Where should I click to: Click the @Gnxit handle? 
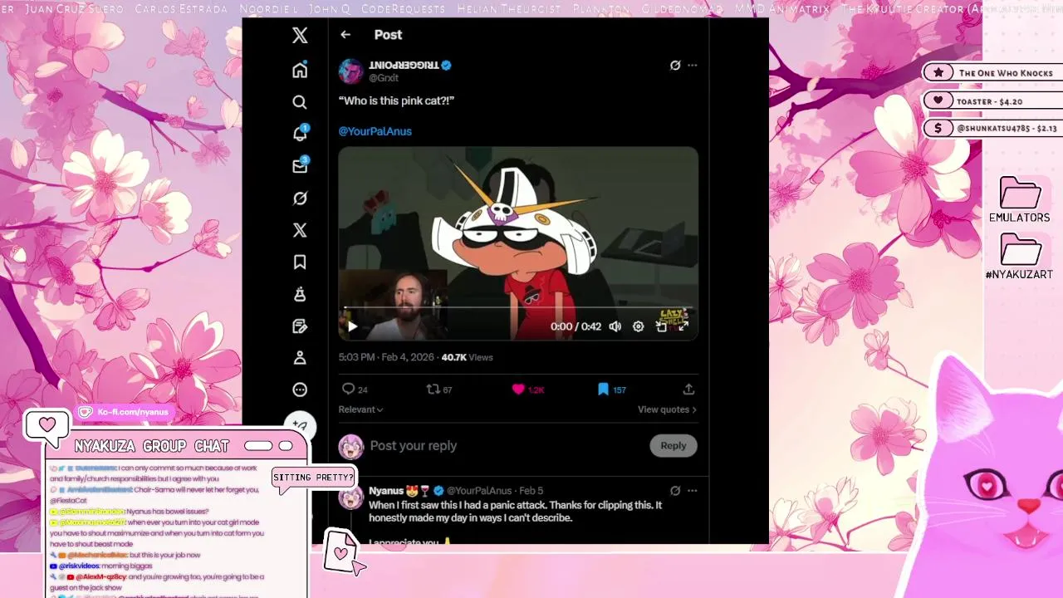[384, 78]
